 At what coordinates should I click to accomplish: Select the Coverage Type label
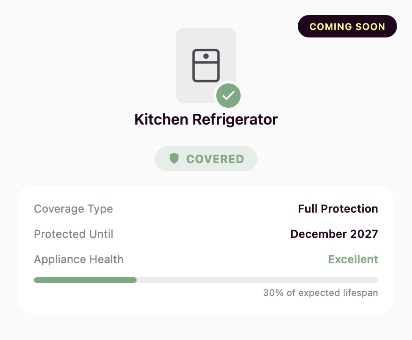pos(74,209)
